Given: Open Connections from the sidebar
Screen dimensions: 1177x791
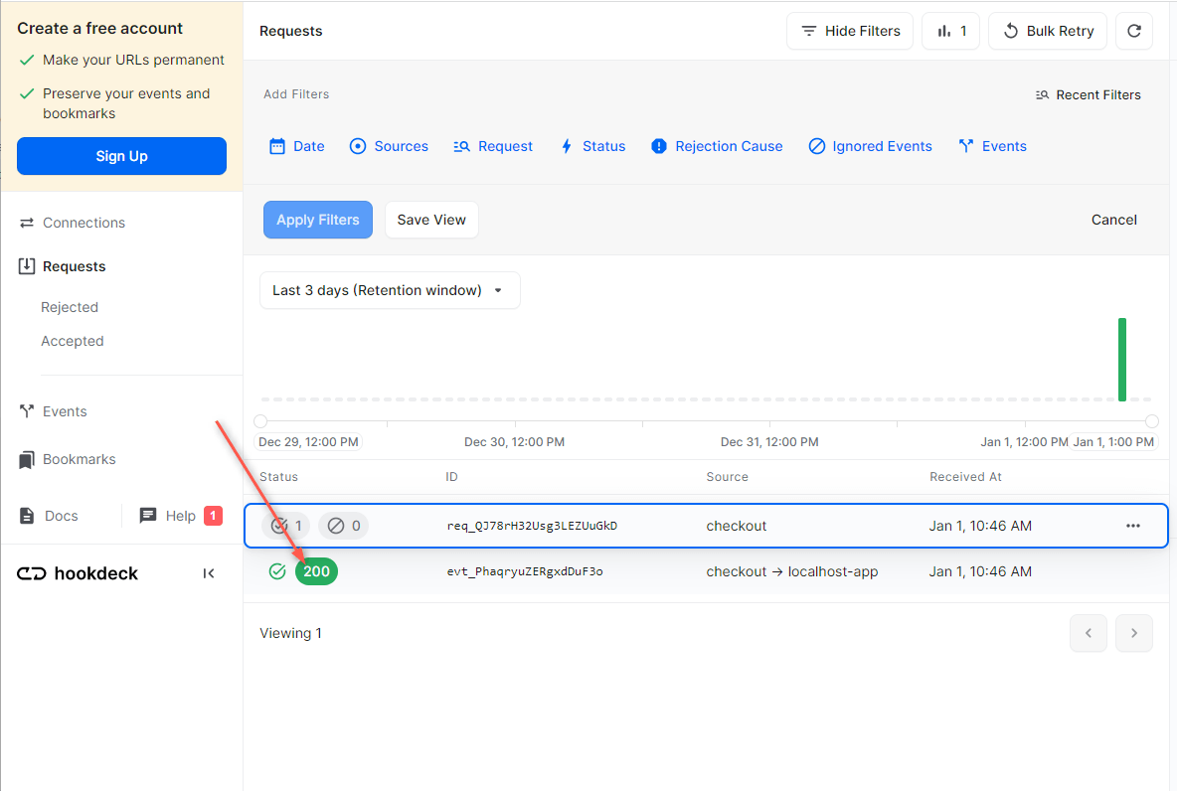Looking at the screenshot, I should click(84, 223).
